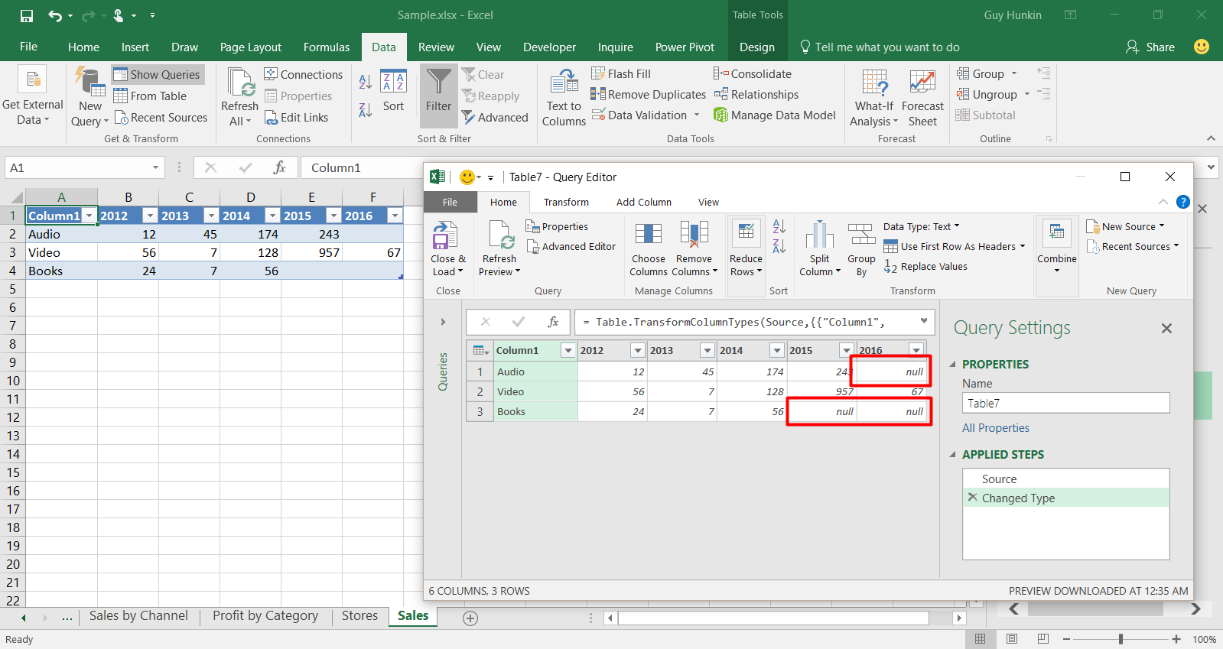Open the Sales by Channel sheet tab
This screenshot has height=649, width=1223.
138,616
